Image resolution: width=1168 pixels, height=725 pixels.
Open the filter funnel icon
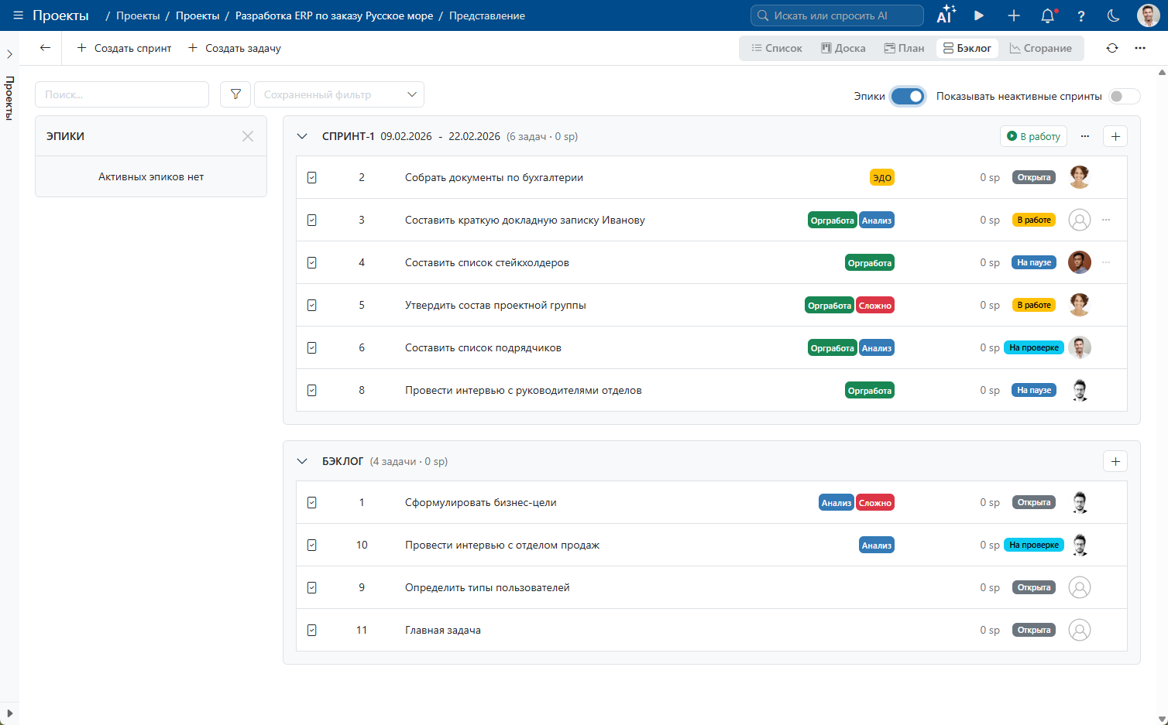(235, 94)
